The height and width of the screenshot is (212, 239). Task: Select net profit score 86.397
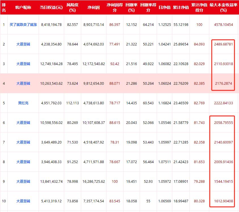point(115,24)
